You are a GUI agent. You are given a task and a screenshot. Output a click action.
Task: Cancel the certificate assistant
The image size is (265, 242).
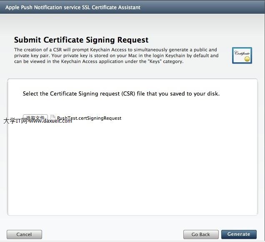24,234
